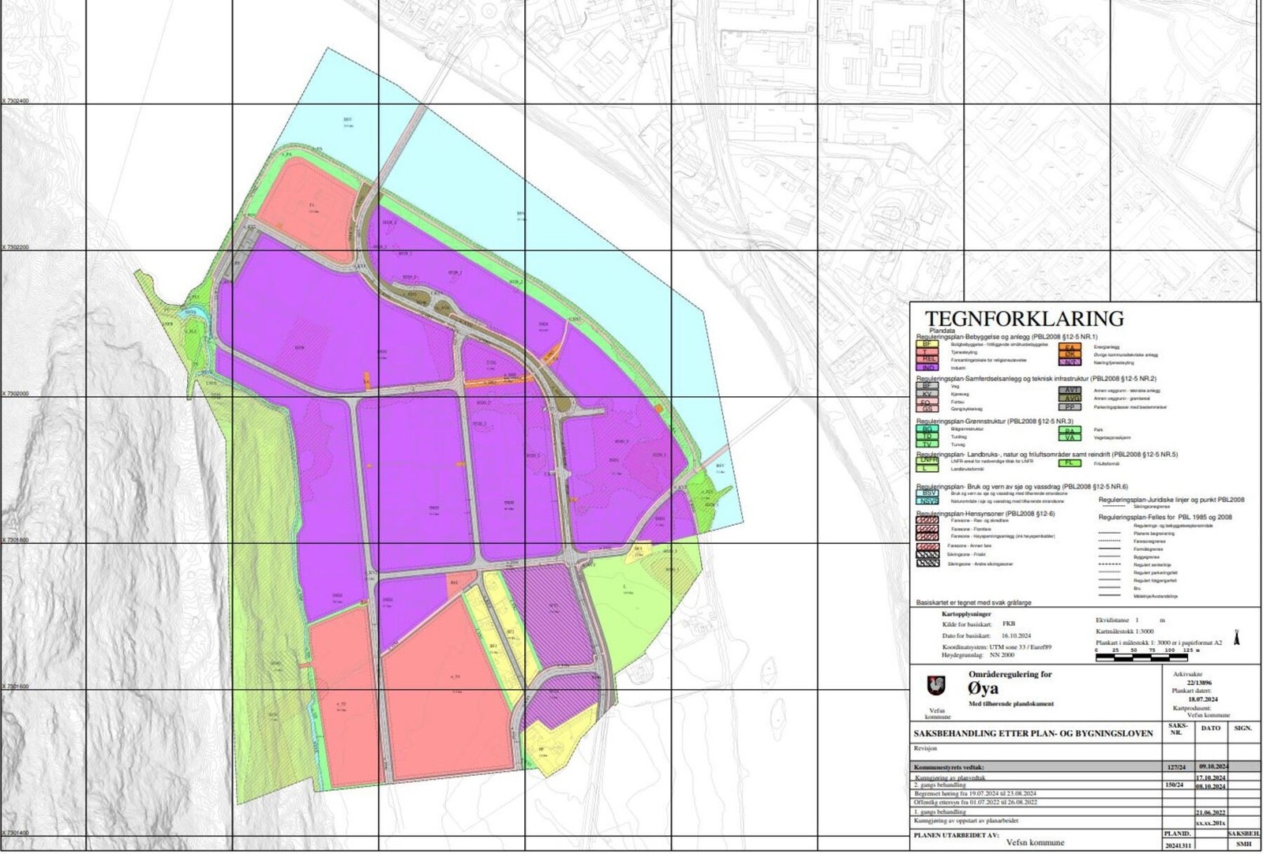Select the AVT legend swatch
Screen dimensions: 1263x854
point(1070,390)
